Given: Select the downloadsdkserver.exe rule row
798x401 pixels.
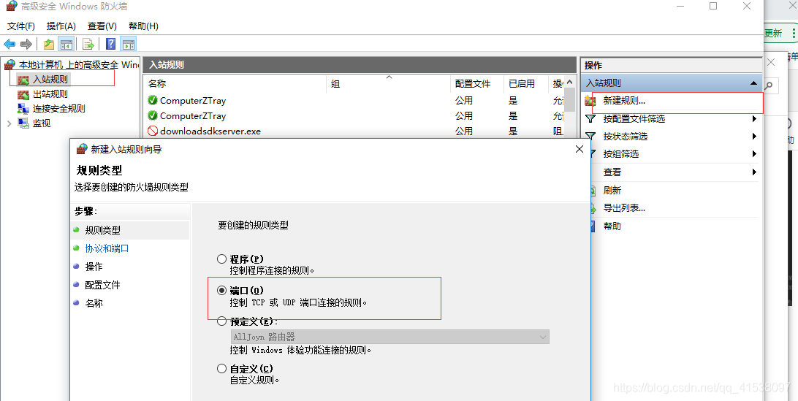Looking at the screenshot, I should point(354,131).
